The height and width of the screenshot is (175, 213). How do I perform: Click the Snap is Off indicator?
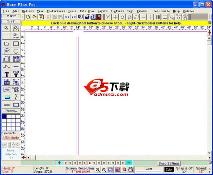coord(184,168)
